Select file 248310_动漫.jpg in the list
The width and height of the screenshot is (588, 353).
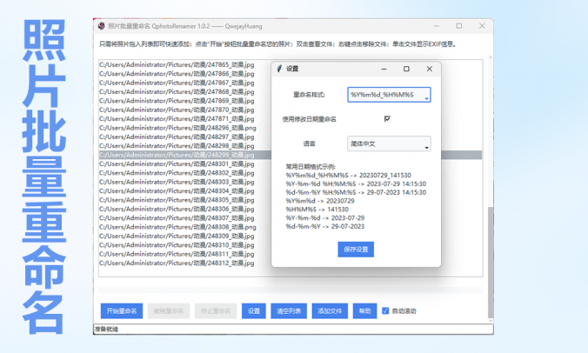pos(177,244)
